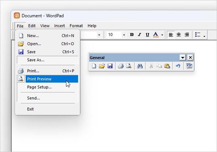The width and height of the screenshot is (217, 152).
Task: Open the Format menu
Action: click(76, 26)
